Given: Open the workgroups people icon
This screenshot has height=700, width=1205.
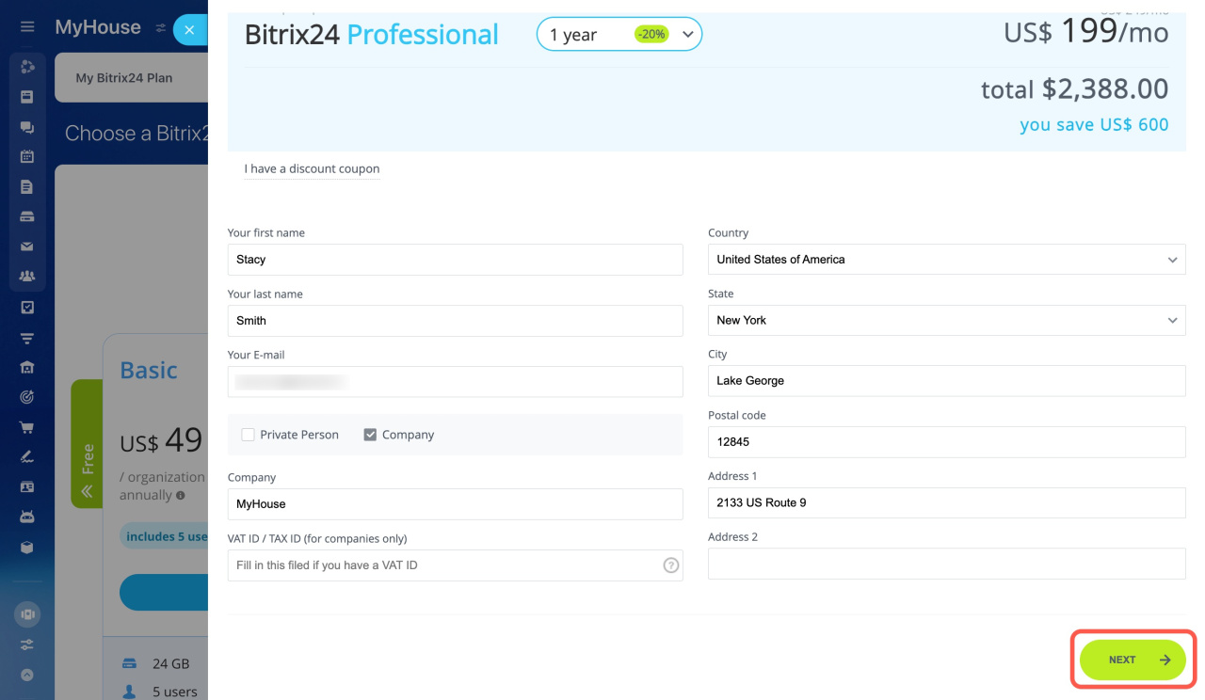Looking at the screenshot, I should tap(27, 277).
